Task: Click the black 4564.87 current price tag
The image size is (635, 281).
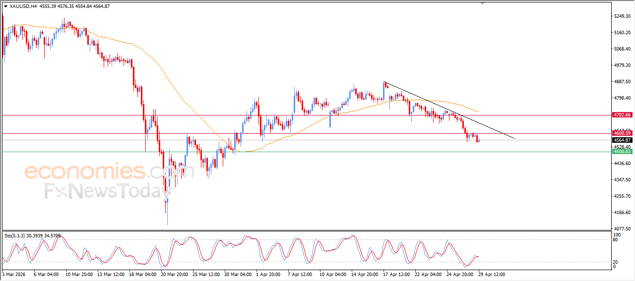Action: (622, 140)
